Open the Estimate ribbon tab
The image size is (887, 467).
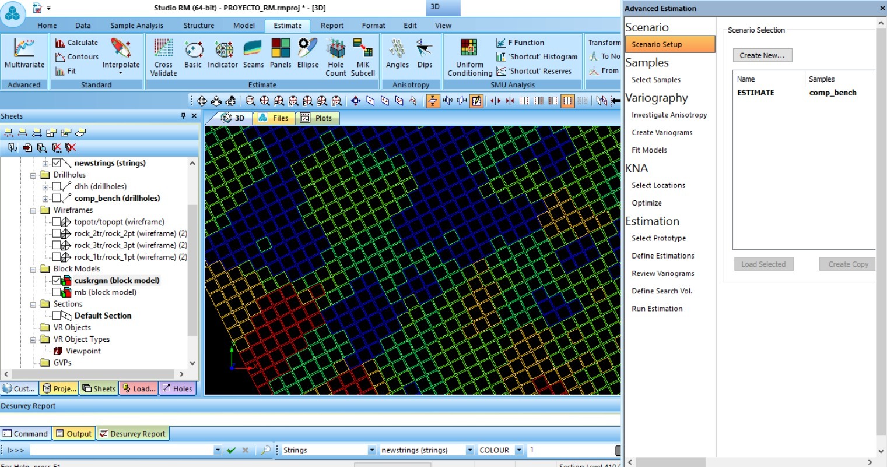click(288, 26)
